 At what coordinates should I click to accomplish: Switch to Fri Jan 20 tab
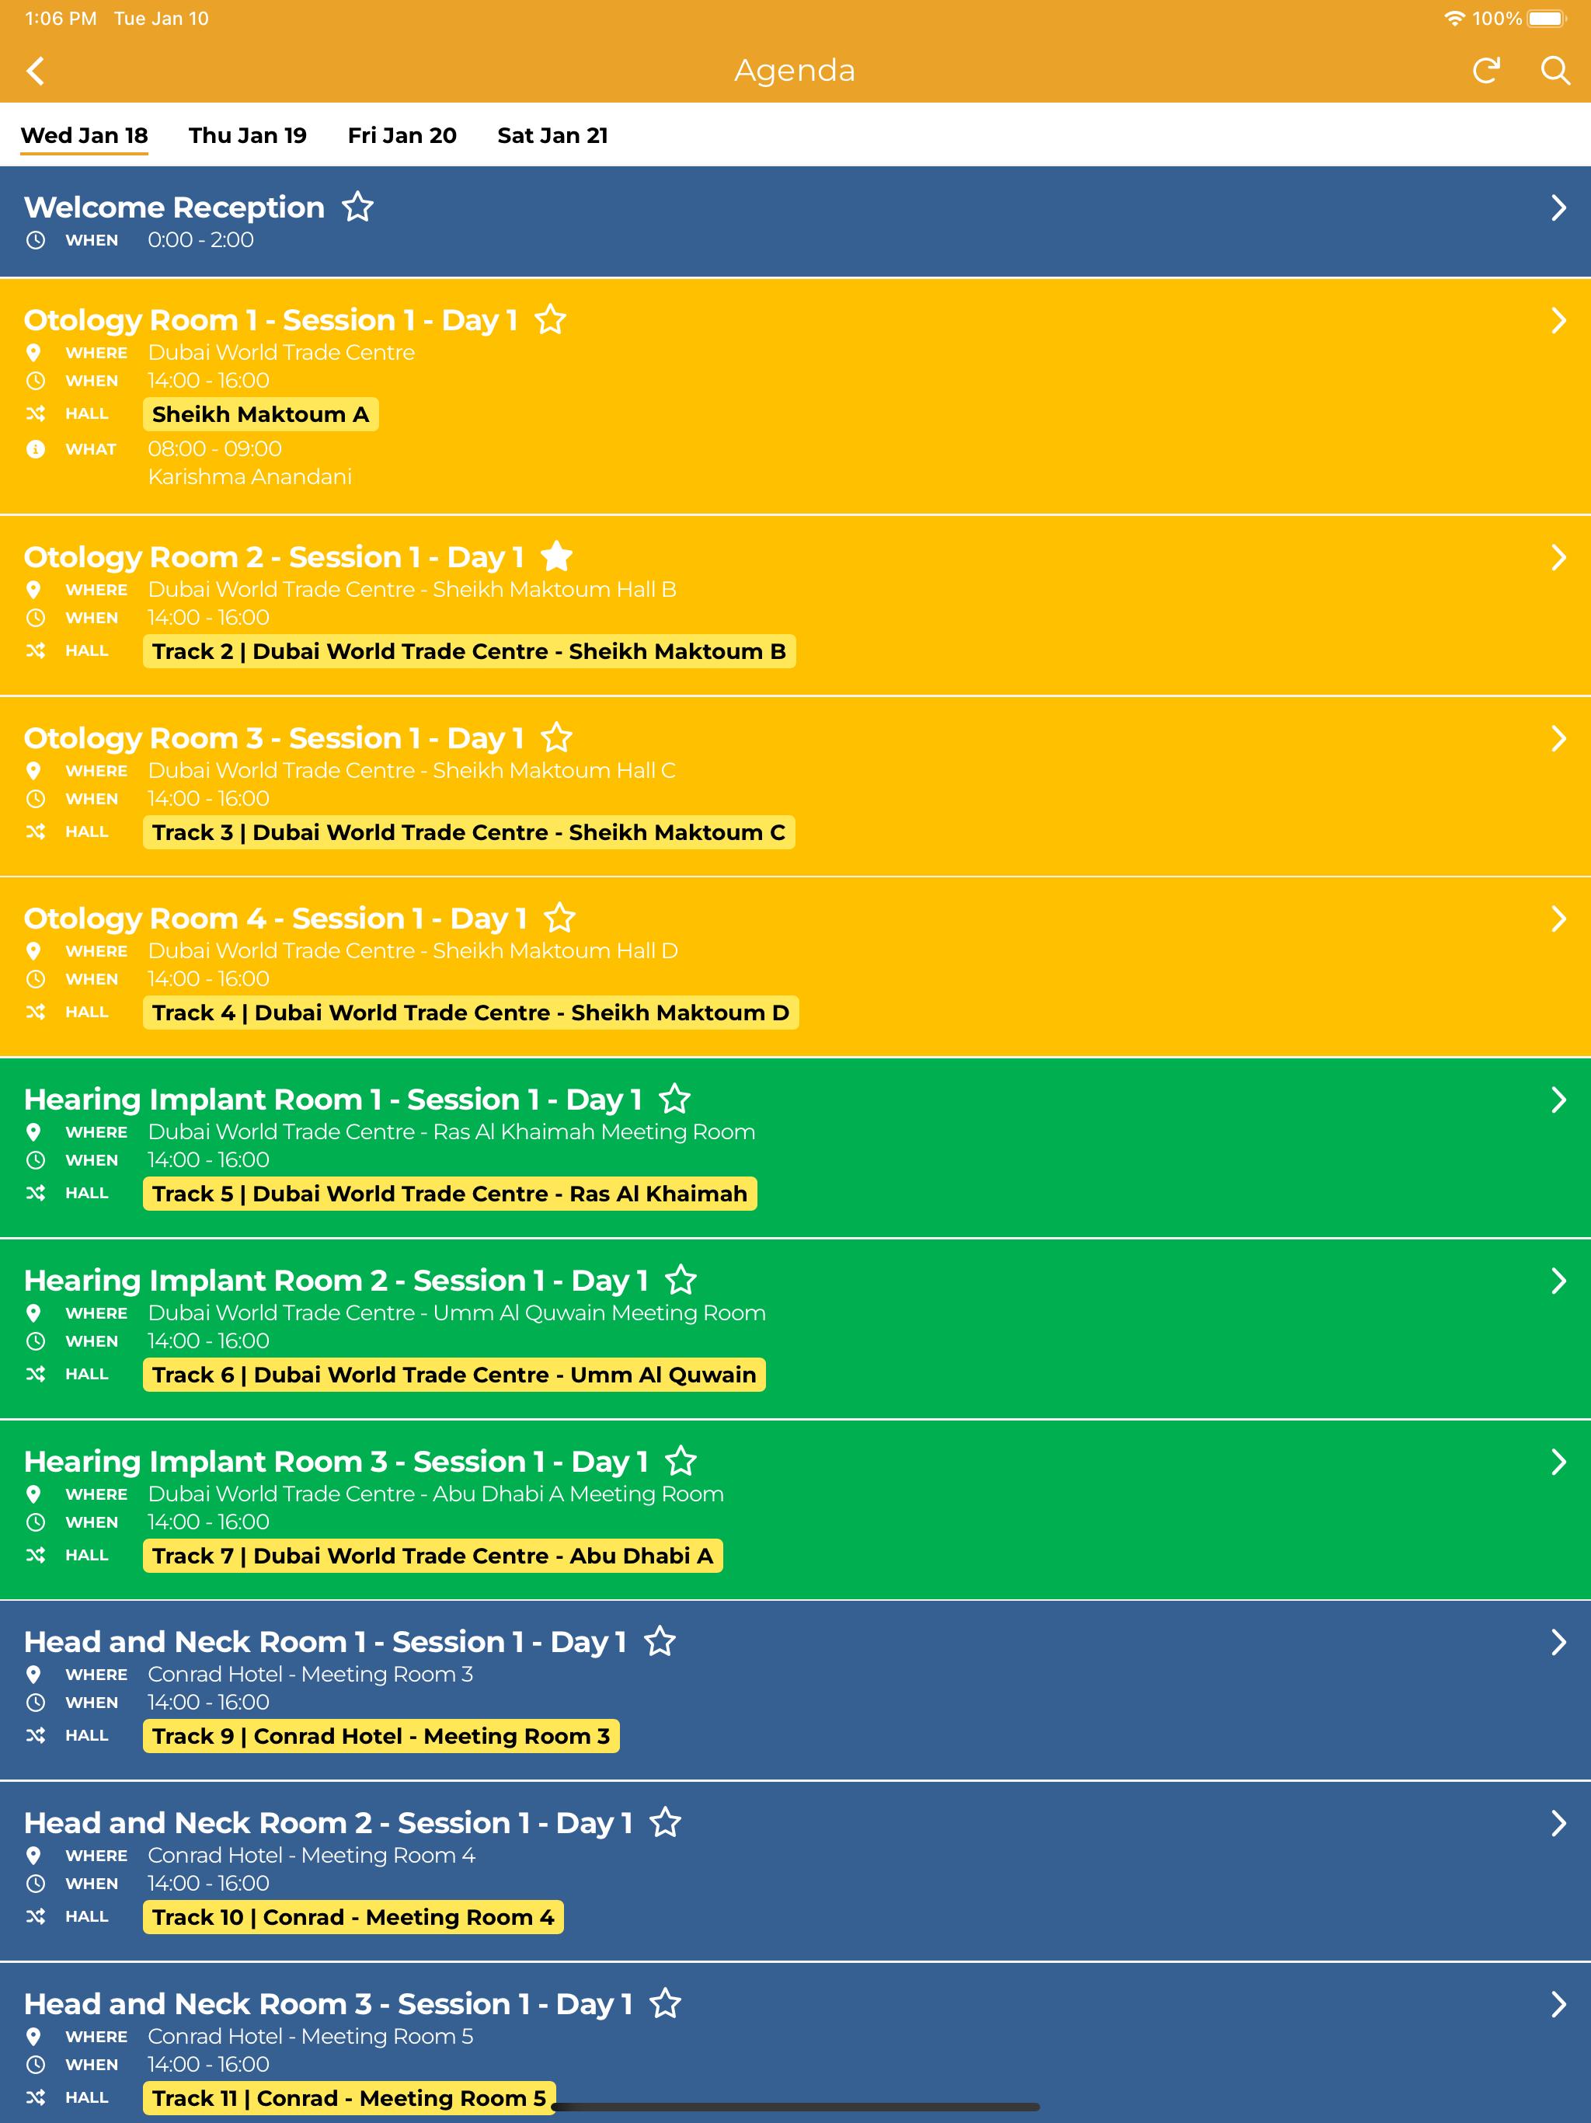pyautogui.click(x=402, y=135)
